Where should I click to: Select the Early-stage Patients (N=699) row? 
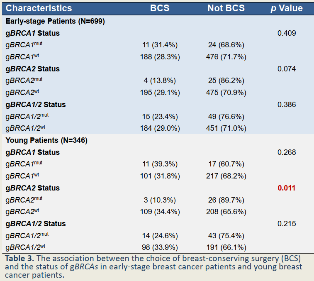point(55,21)
